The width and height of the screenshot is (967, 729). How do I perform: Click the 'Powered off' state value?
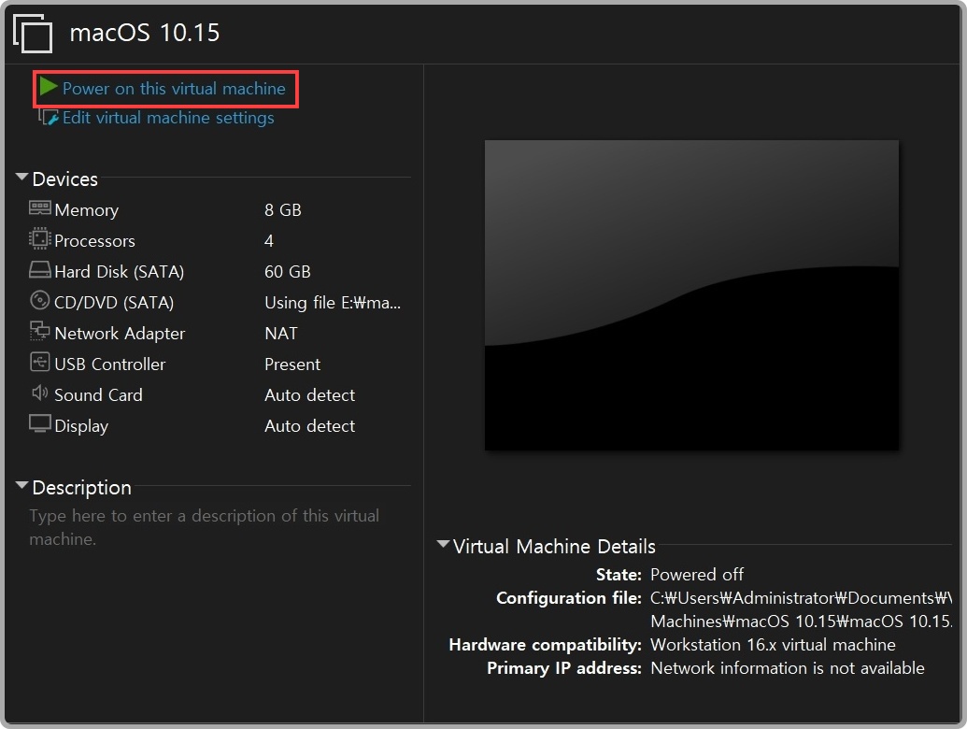[697, 575]
